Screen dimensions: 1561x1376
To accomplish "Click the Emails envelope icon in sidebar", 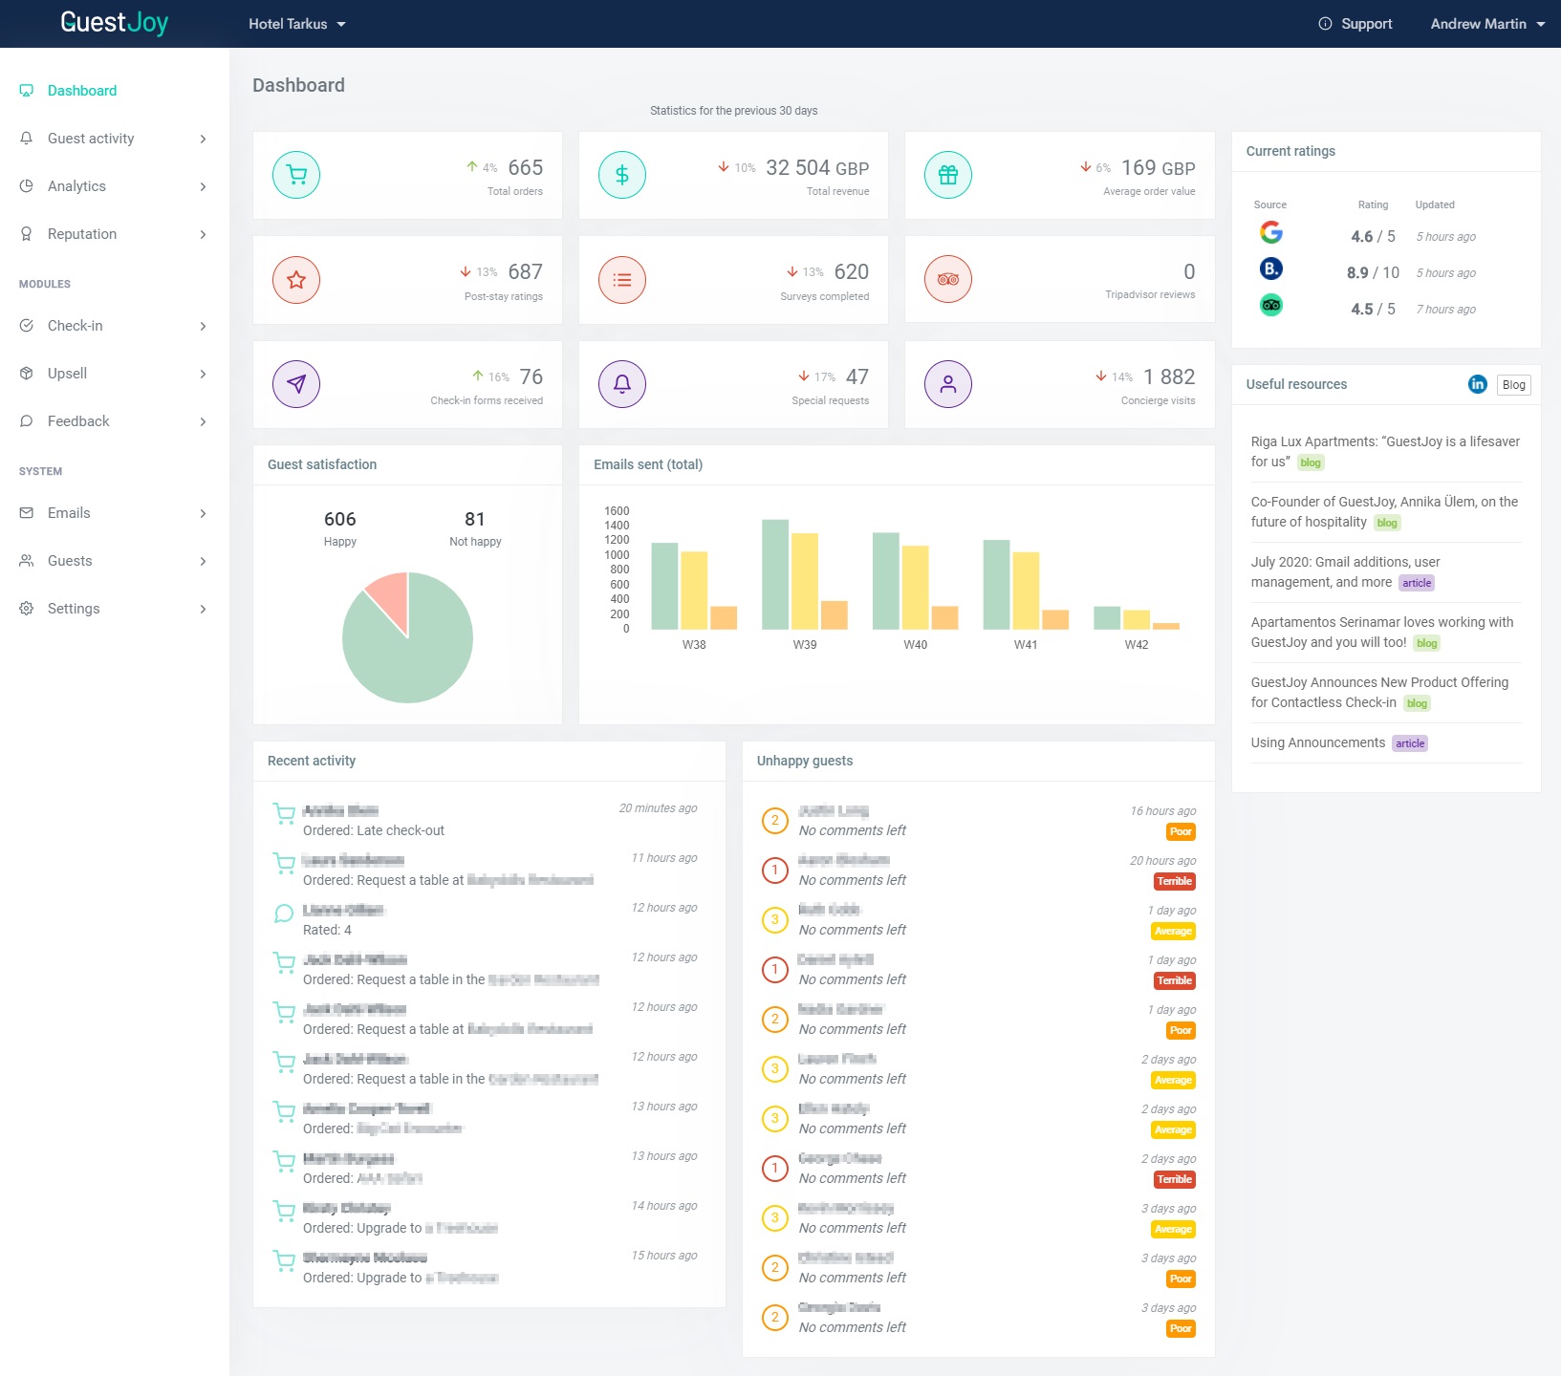I will (27, 513).
